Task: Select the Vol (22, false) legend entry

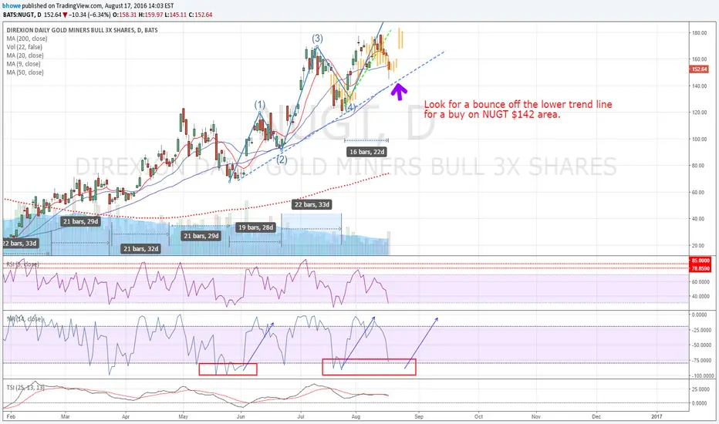Action: pyautogui.click(x=25, y=47)
